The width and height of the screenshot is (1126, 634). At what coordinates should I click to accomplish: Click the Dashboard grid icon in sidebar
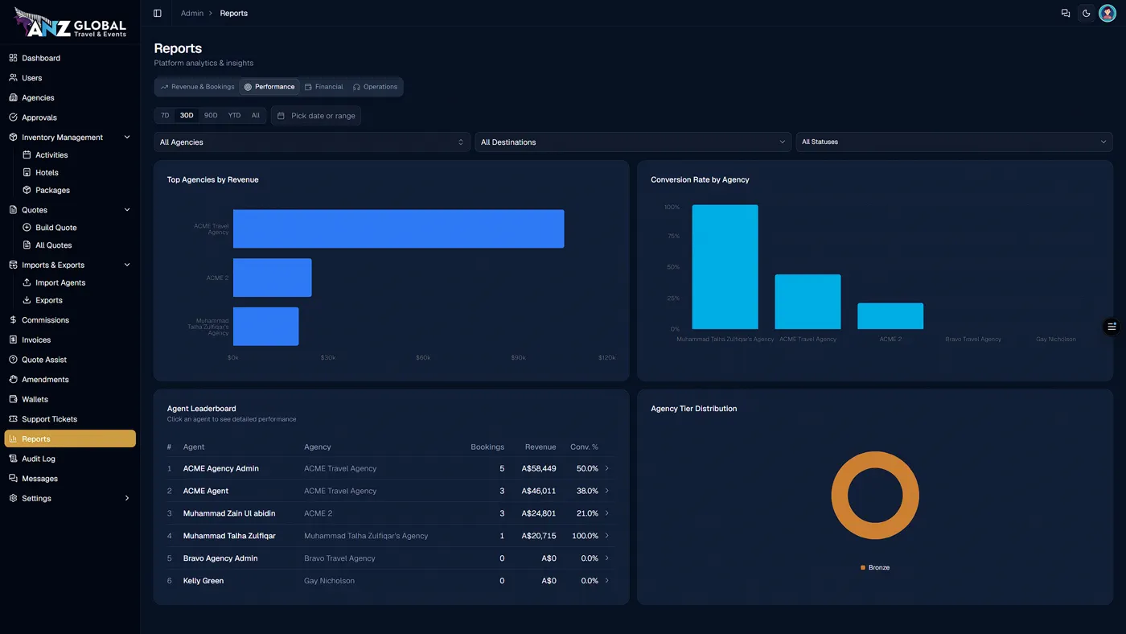pyautogui.click(x=13, y=58)
